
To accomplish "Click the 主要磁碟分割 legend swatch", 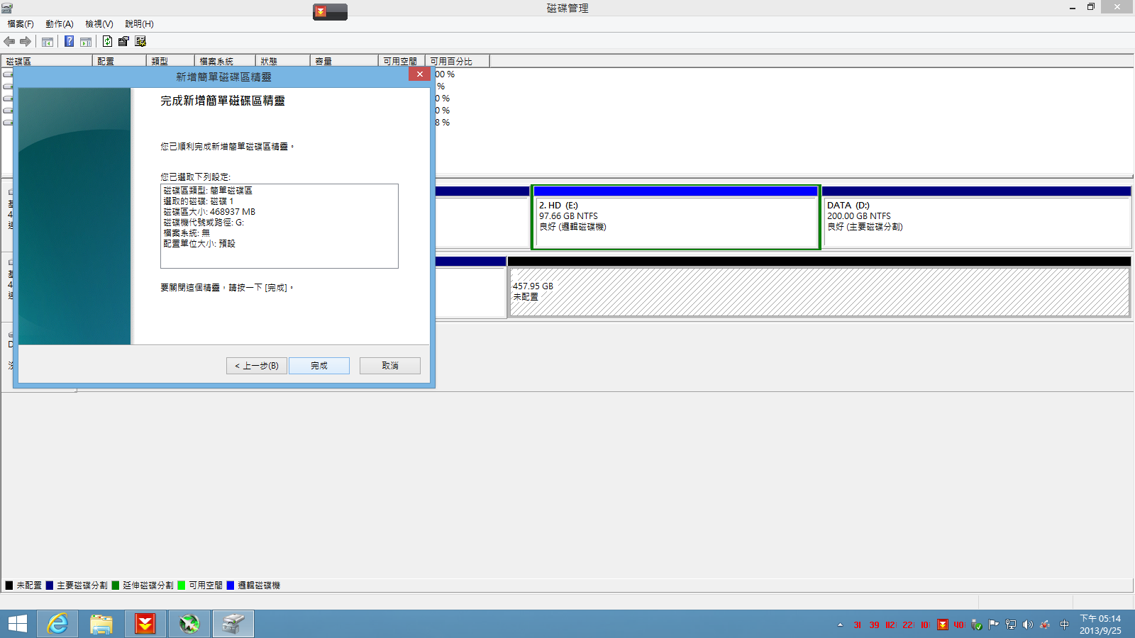I will tap(50, 586).
